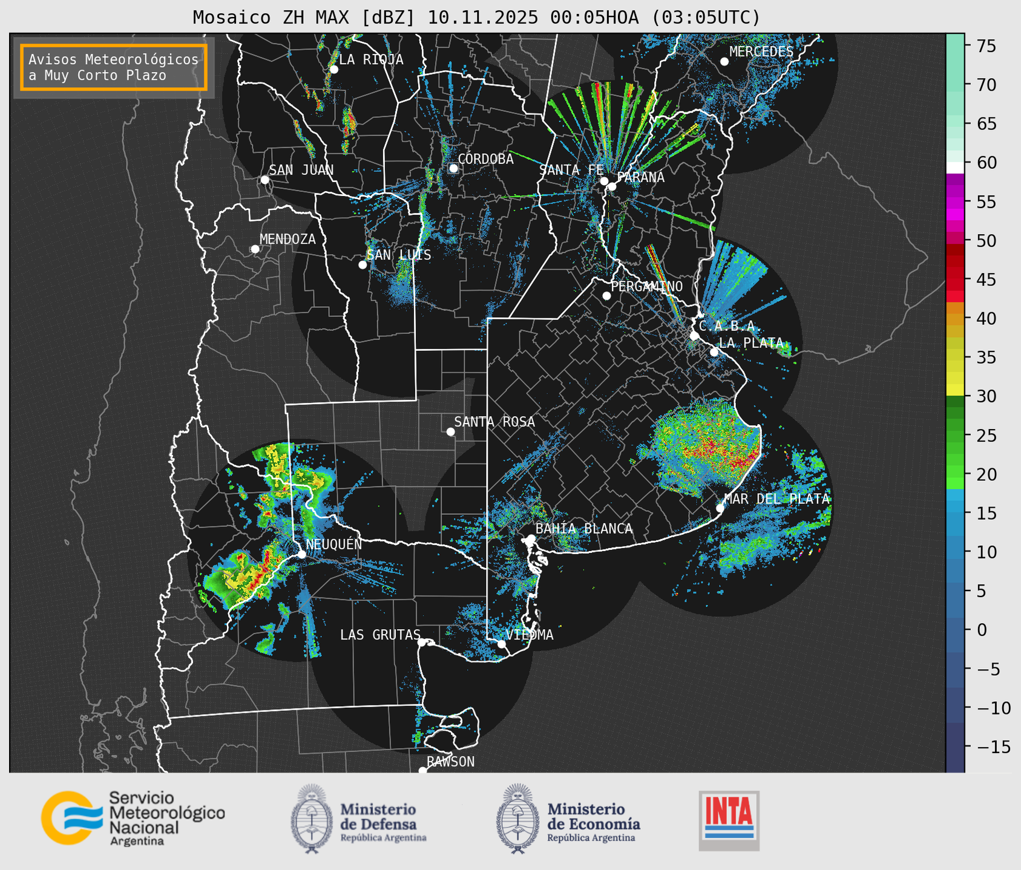Click the VIEDMA city marker dot
The width and height of the screenshot is (1021, 870).
(x=501, y=644)
